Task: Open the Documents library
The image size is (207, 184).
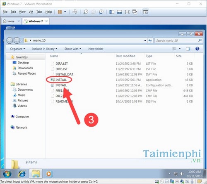Action: pos(25,90)
